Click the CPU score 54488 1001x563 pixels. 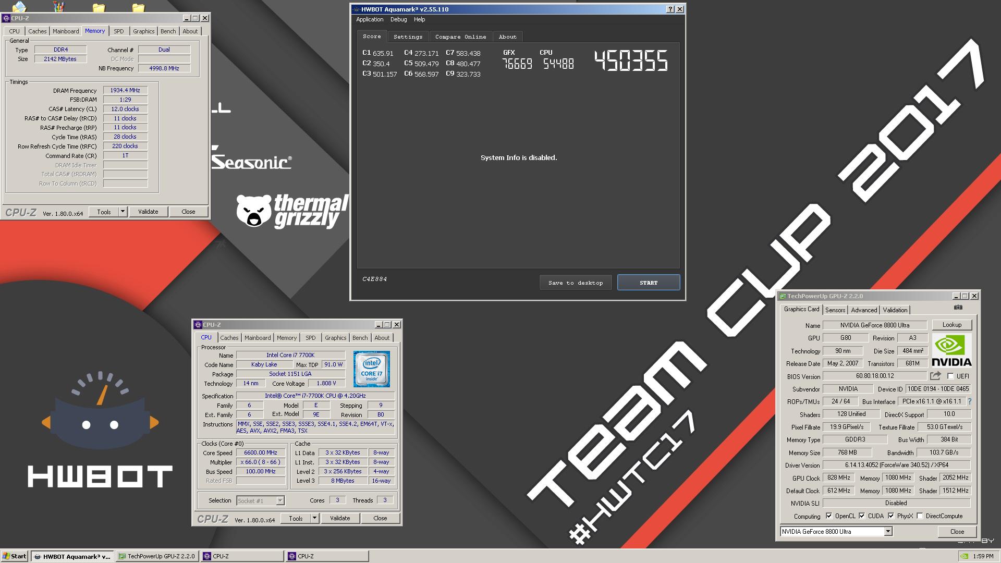click(558, 64)
